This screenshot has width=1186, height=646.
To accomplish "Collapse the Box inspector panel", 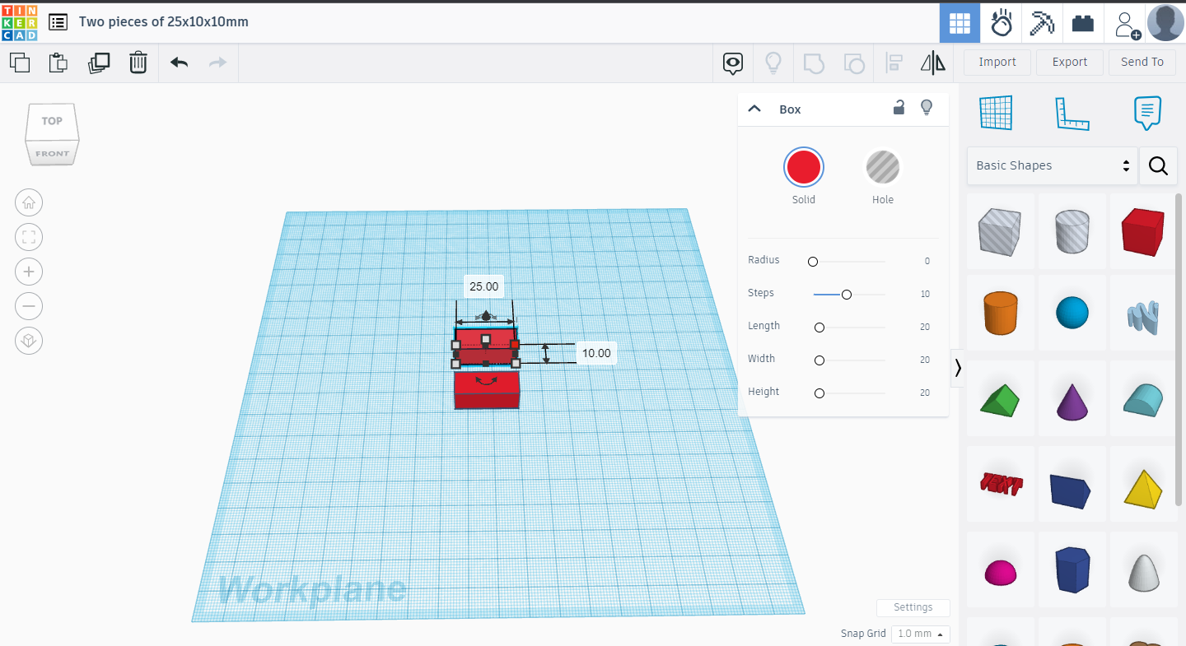I will click(x=754, y=109).
